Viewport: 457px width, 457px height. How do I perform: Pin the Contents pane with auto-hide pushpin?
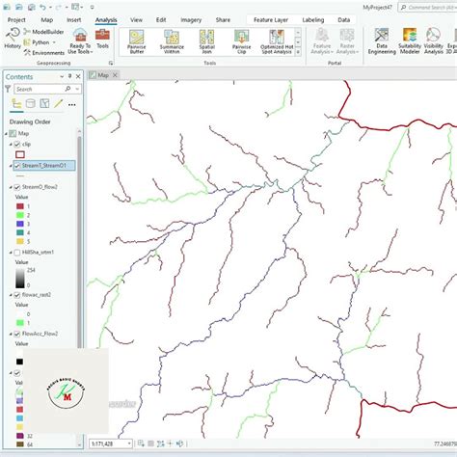[69, 76]
